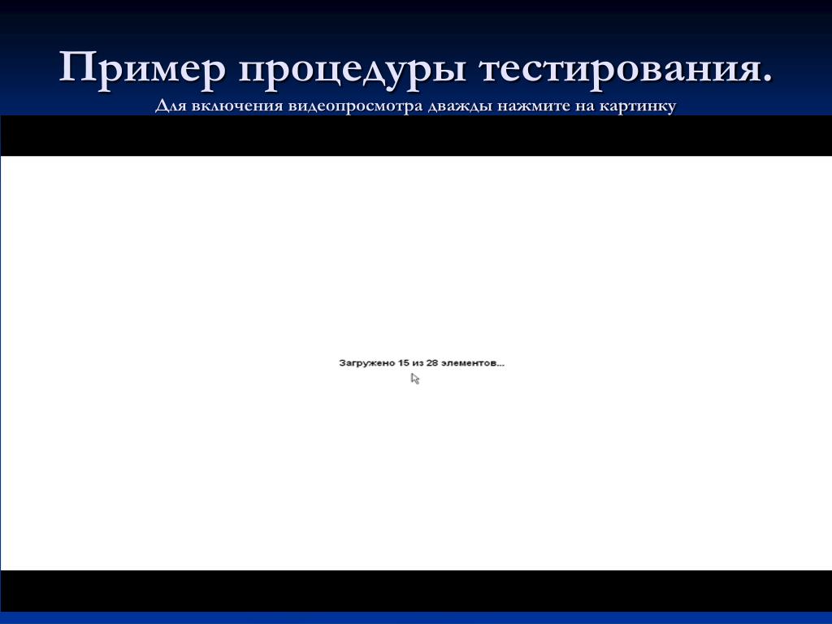Click the embedded video picture showing the loading screen
832x624 pixels.
[x=416, y=363]
